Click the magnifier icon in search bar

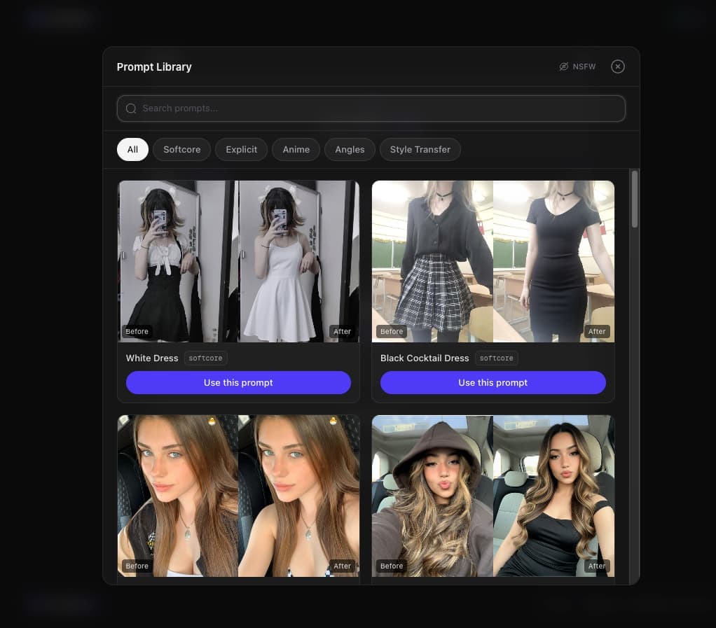point(131,109)
